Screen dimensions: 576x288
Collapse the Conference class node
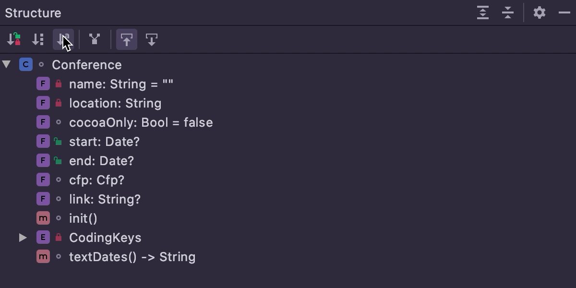coord(7,64)
